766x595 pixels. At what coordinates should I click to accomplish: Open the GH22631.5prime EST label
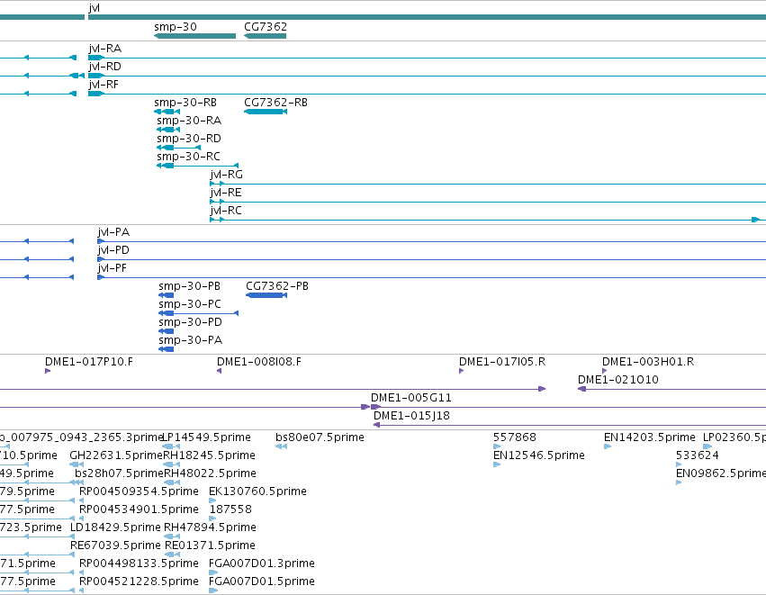pos(116,455)
